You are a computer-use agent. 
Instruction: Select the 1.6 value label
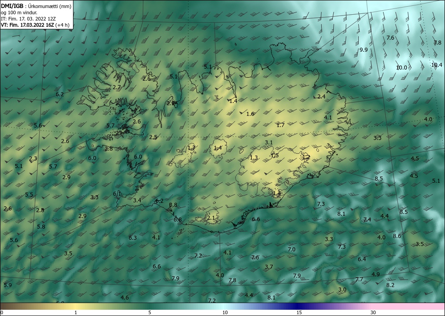[x=250, y=114]
